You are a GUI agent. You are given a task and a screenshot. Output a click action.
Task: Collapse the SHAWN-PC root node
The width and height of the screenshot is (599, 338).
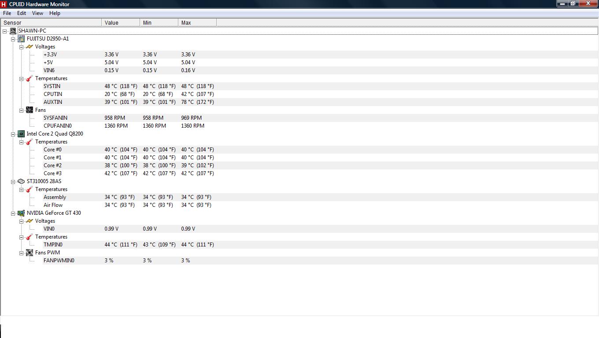point(5,31)
